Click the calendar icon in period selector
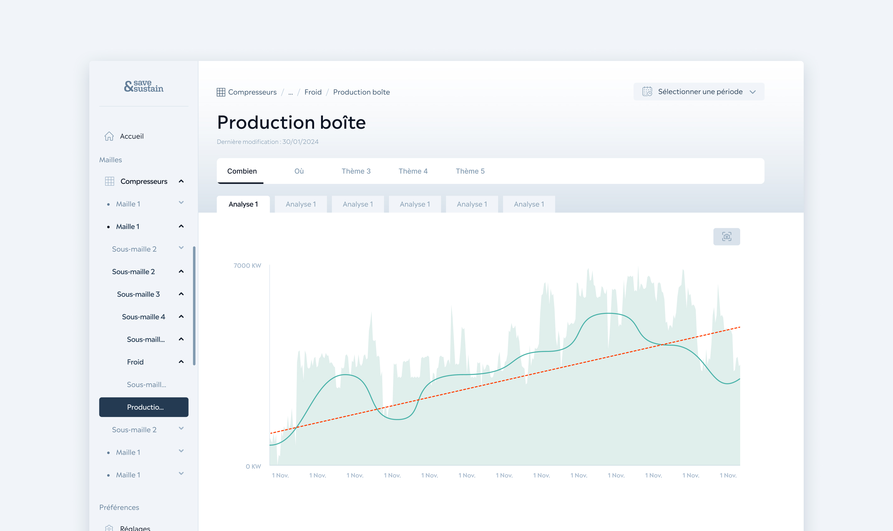Viewport: 893px width, 531px height. 647,92
